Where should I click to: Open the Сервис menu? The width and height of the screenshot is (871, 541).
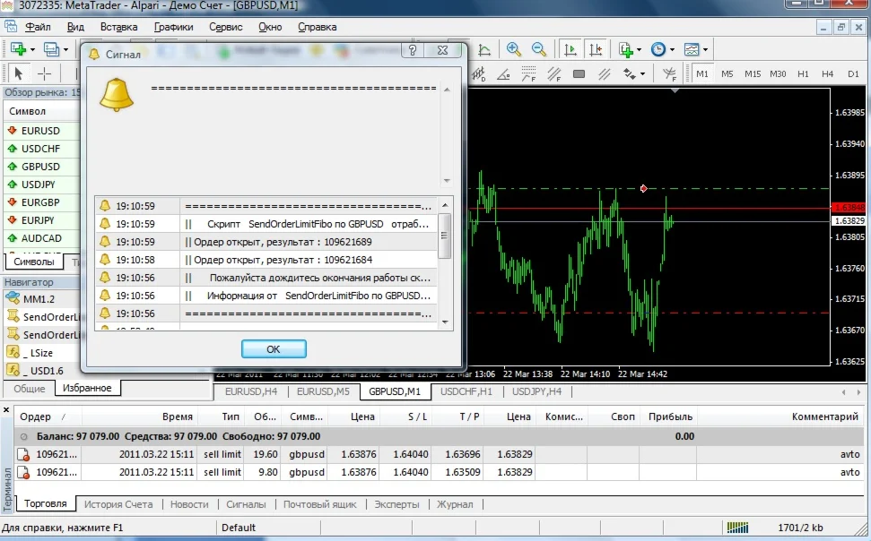pyautogui.click(x=225, y=27)
